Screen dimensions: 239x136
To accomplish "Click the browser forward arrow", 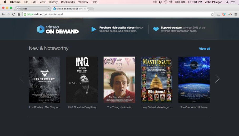I will [x=8, y=14].
